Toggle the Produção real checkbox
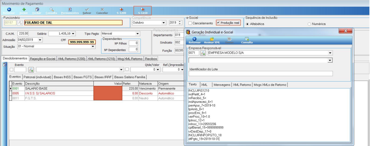Viewport: 370px width, 146px height. (218, 23)
